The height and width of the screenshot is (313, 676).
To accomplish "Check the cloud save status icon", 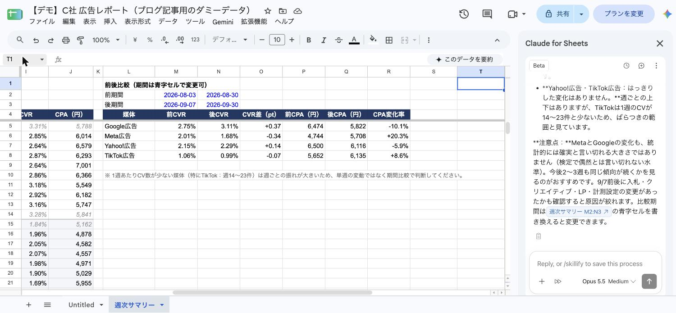I will [297, 11].
